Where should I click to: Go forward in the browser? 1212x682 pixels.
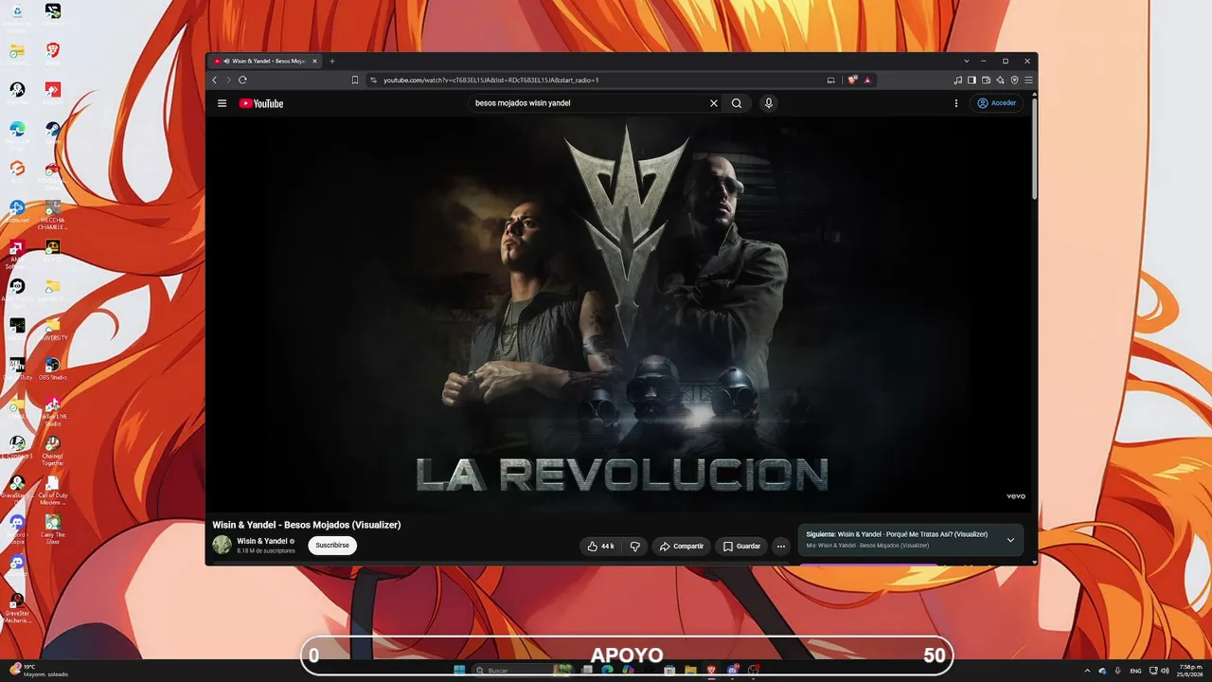[x=228, y=80]
